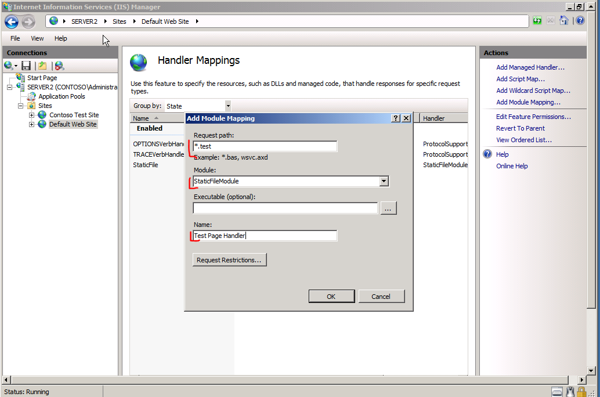Select Default Web Site tree item

pyautogui.click(x=73, y=124)
